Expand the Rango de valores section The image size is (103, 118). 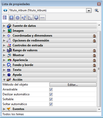[4, 50]
